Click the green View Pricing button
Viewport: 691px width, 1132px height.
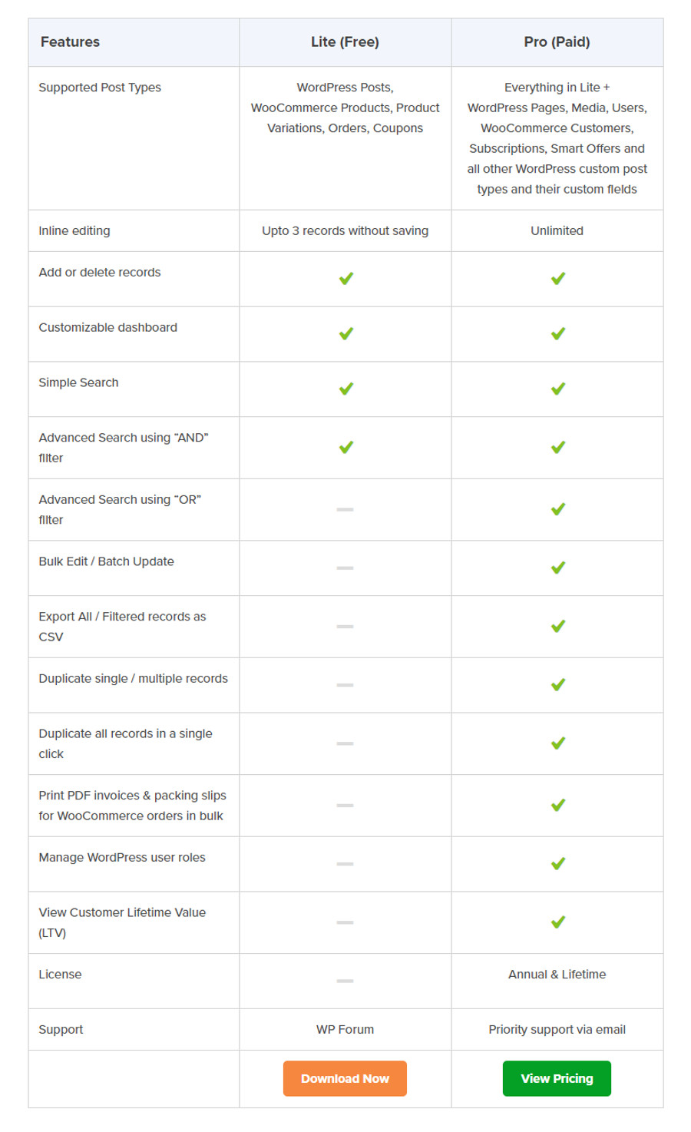click(557, 1078)
